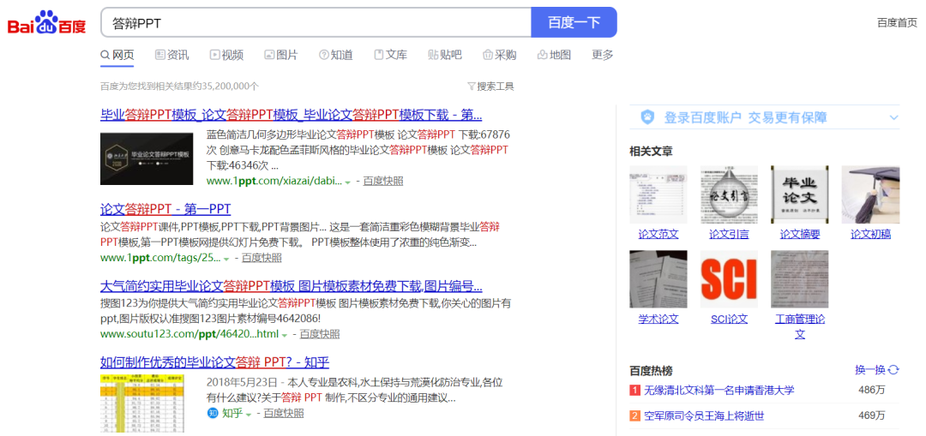Click 登录百度账户 交易更有保障 banner text

click(745, 117)
